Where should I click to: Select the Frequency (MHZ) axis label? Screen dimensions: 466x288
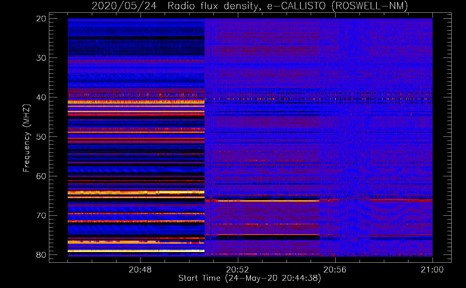click(26, 138)
